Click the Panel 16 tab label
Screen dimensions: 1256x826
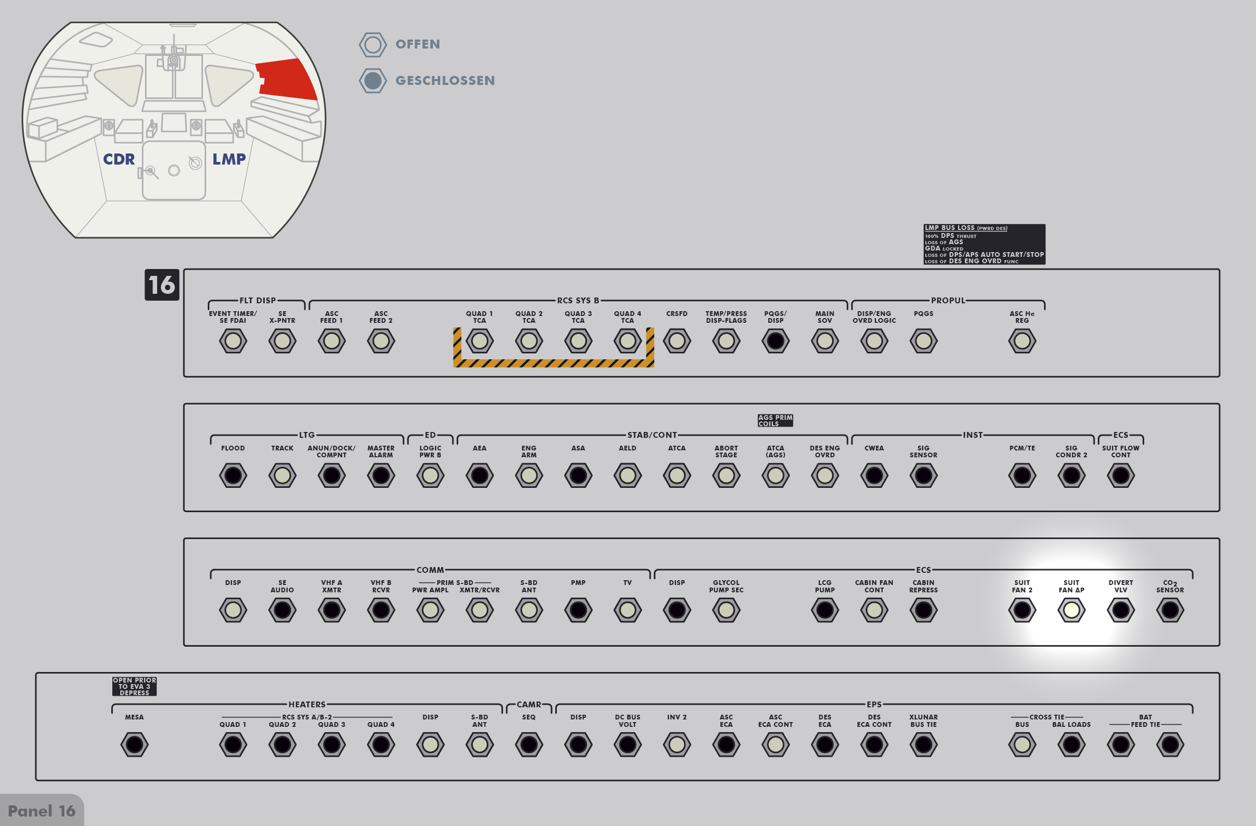pyautogui.click(x=42, y=811)
